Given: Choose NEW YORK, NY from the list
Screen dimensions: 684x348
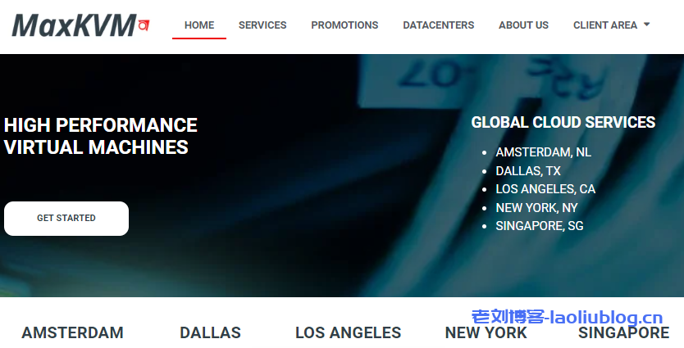Looking at the screenshot, I should (x=536, y=208).
